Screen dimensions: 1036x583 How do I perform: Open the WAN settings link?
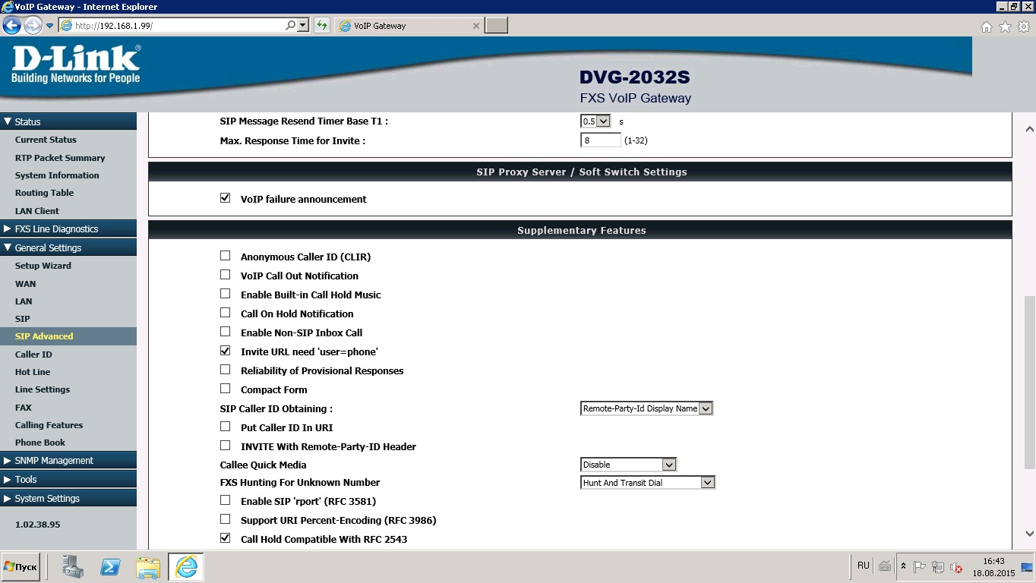(x=25, y=284)
